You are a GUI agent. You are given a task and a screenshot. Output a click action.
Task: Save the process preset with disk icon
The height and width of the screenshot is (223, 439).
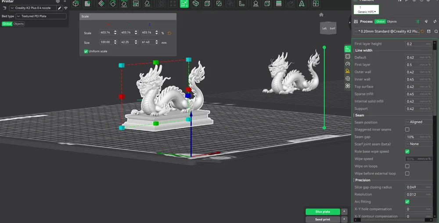click(x=428, y=31)
